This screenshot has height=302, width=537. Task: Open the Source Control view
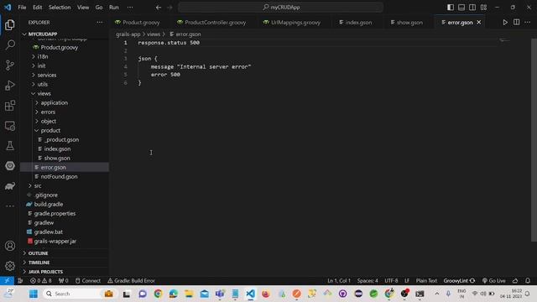(x=10, y=65)
